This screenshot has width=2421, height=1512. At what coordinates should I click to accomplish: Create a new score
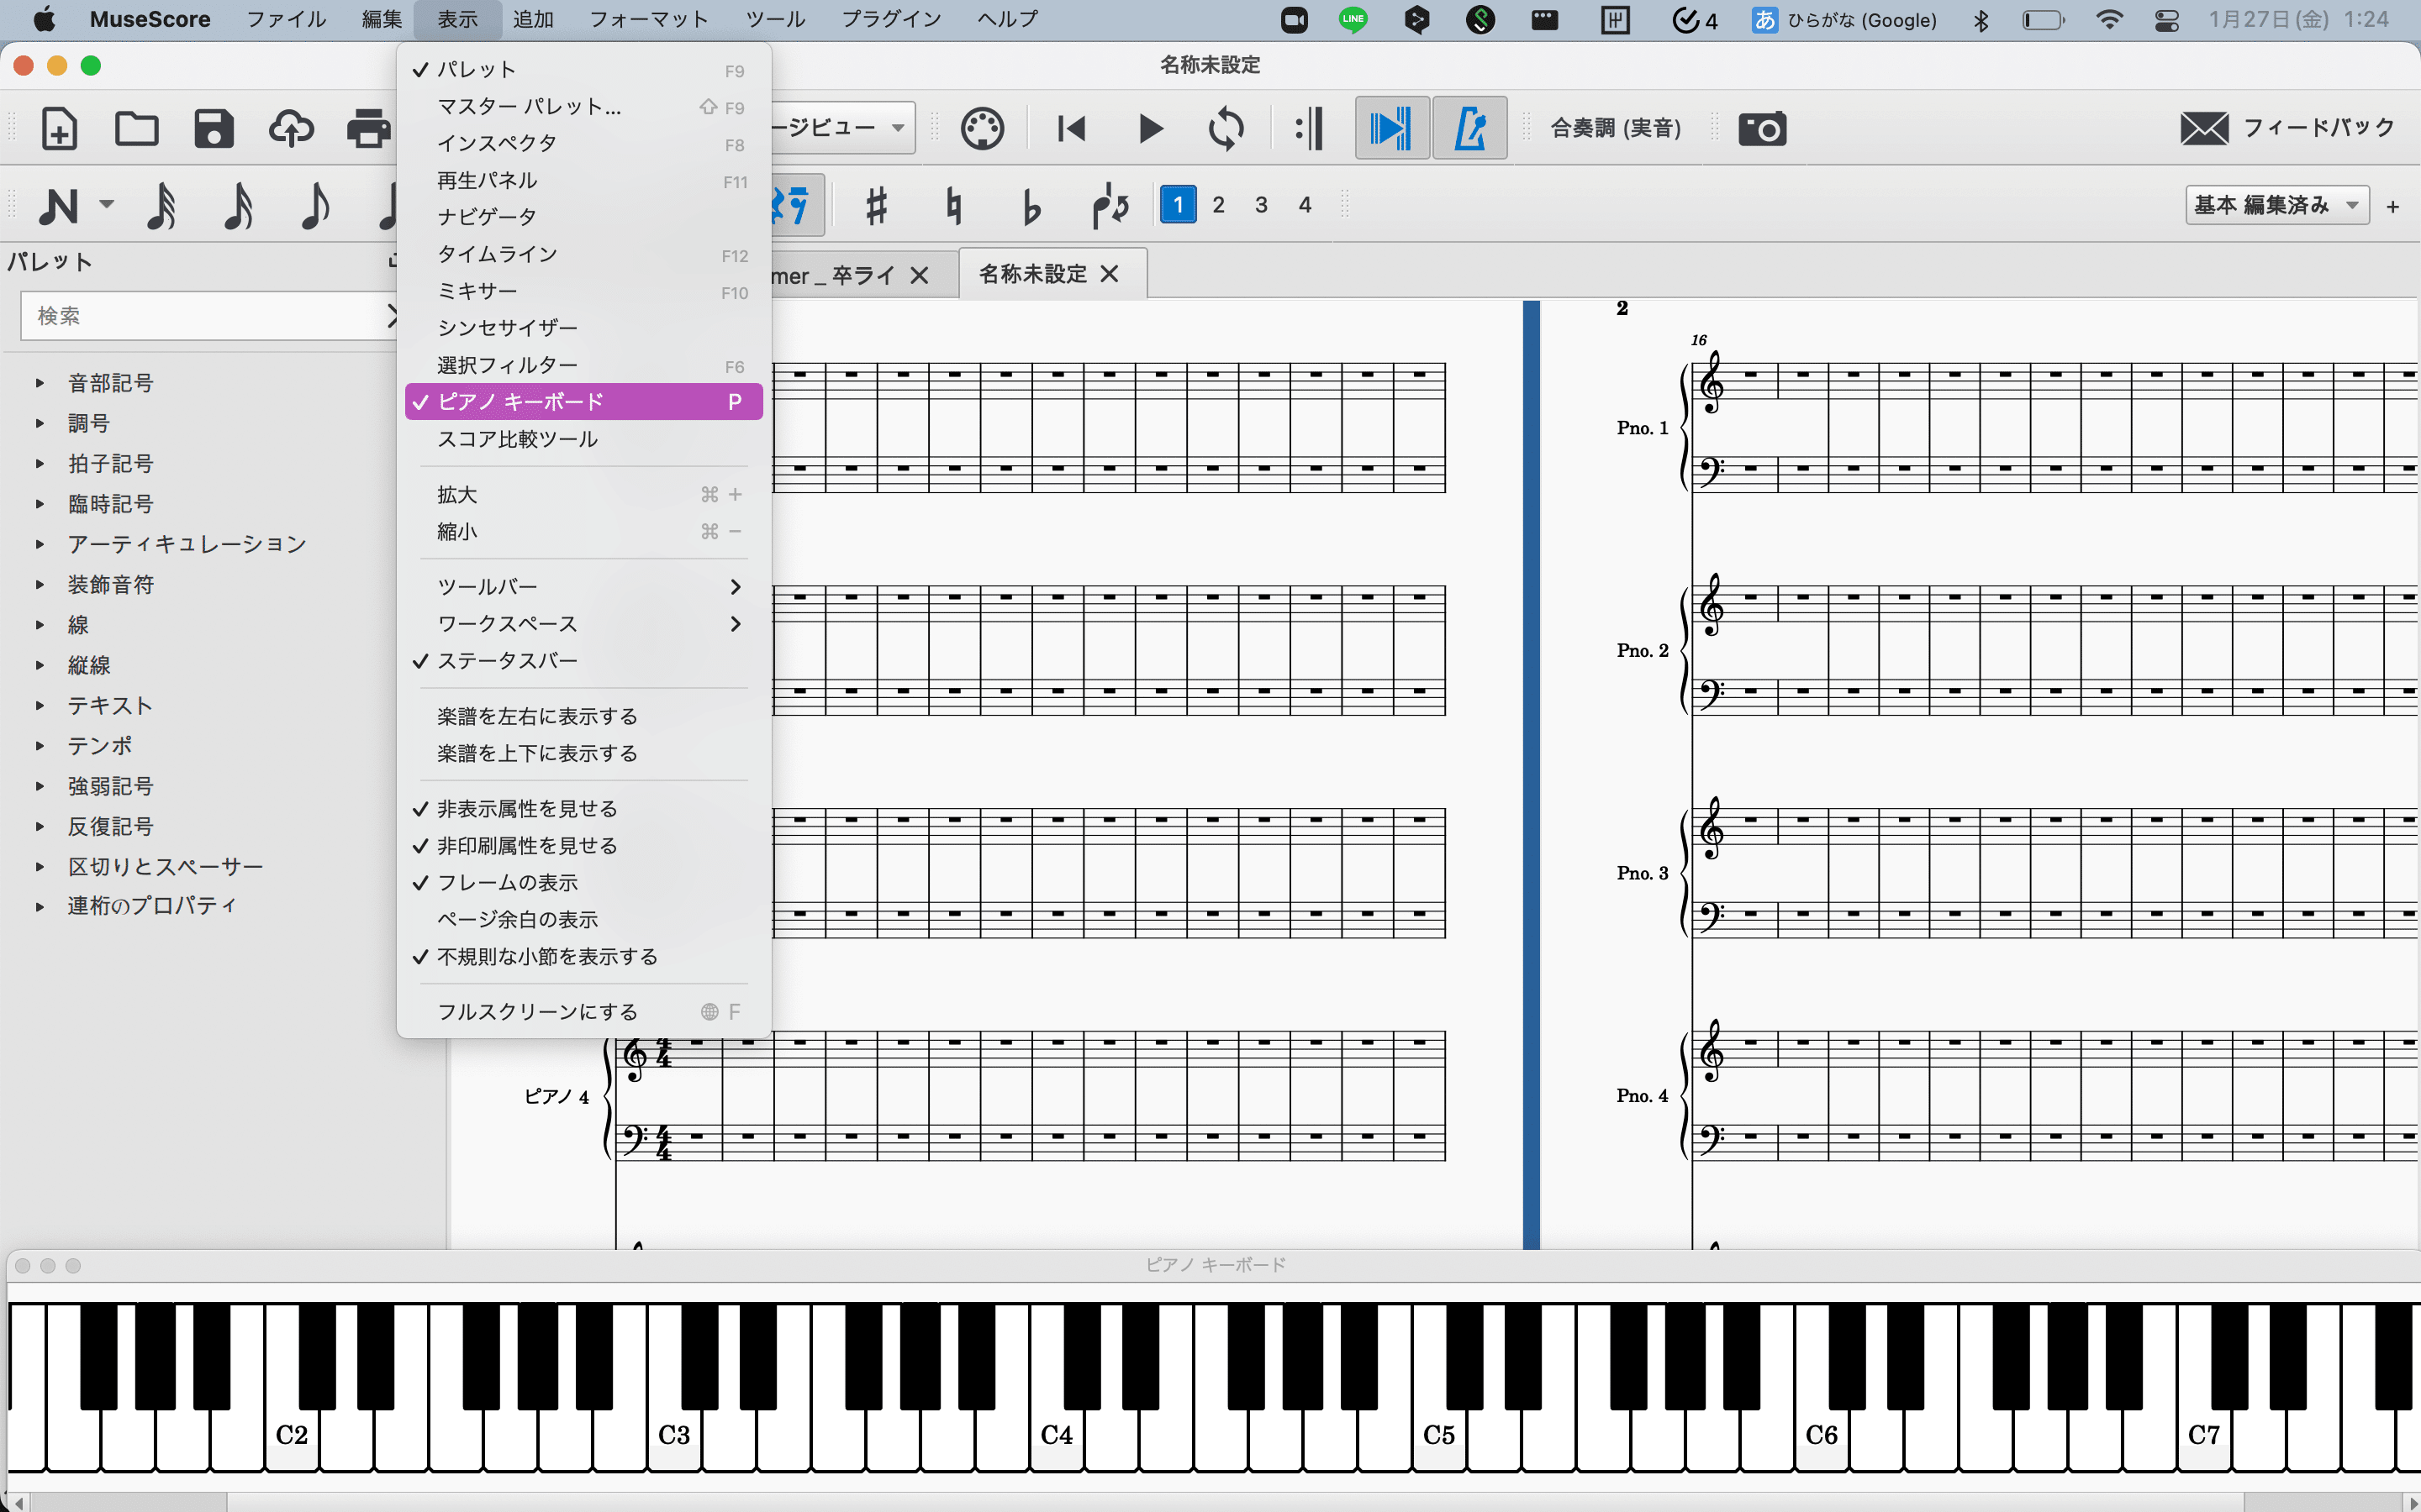point(58,128)
